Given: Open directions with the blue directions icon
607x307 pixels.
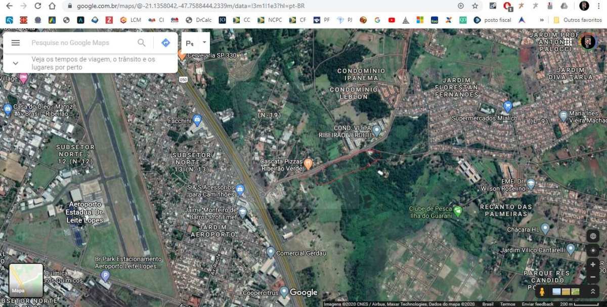Looking at the screenshot, I should pyautogui.click(x=165, y=42).
